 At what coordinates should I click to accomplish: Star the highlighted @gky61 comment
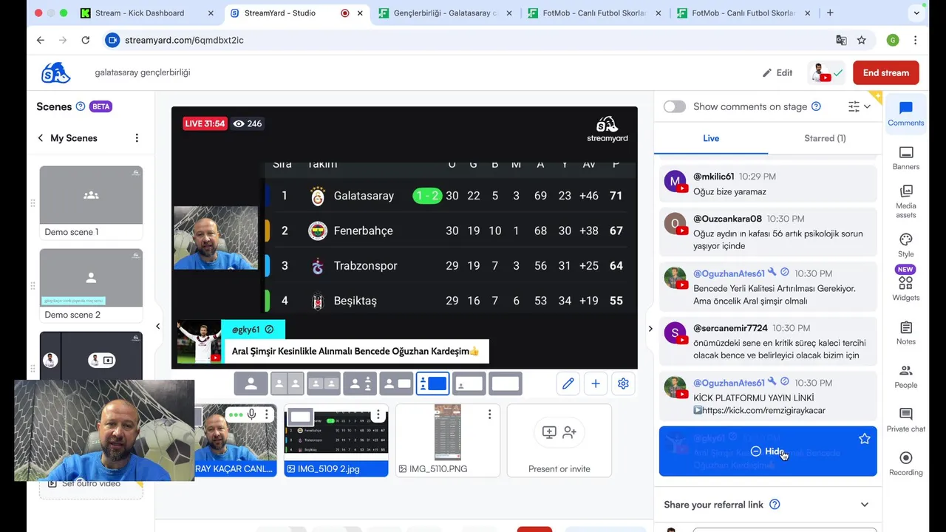coord(864,439)
